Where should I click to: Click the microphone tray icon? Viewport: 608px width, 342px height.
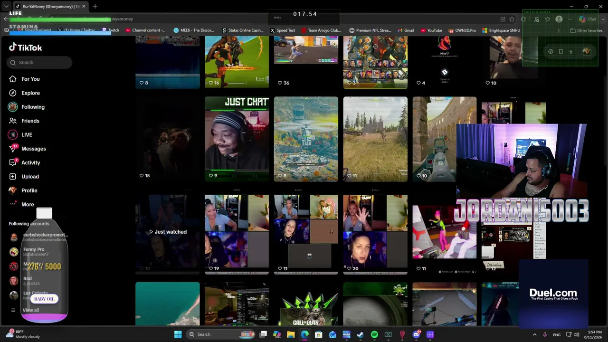tap(545, 334)
